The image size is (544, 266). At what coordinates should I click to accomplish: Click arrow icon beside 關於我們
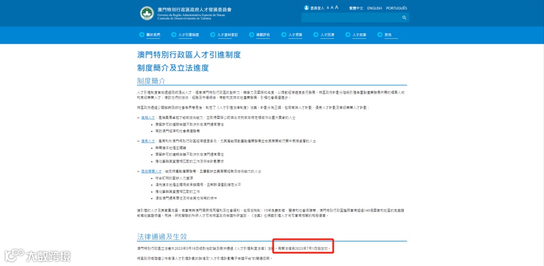point(142,35)
